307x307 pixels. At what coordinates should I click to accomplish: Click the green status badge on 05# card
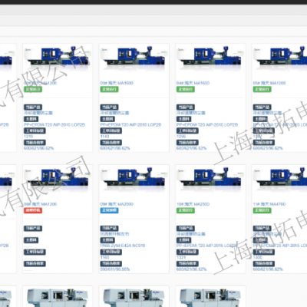tap(262, 89)
